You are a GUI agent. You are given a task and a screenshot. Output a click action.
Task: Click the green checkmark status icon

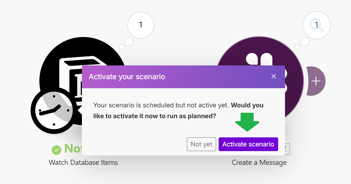(x=56, y=150)
